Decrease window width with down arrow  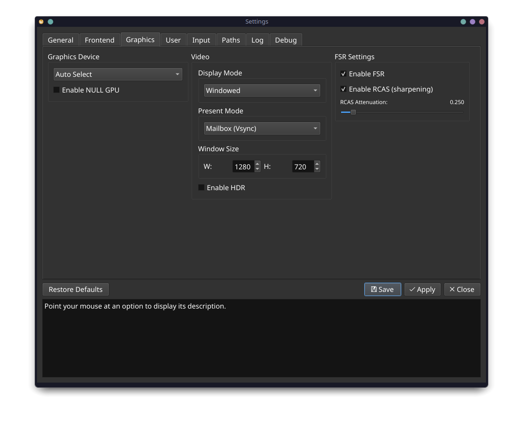(257, 169)
